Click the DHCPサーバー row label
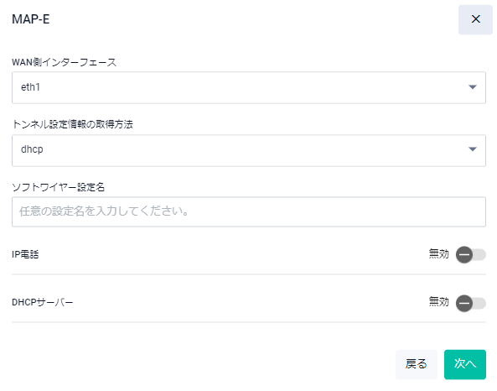The height and width of the screenshot is (391, 497). click(43, 302)
